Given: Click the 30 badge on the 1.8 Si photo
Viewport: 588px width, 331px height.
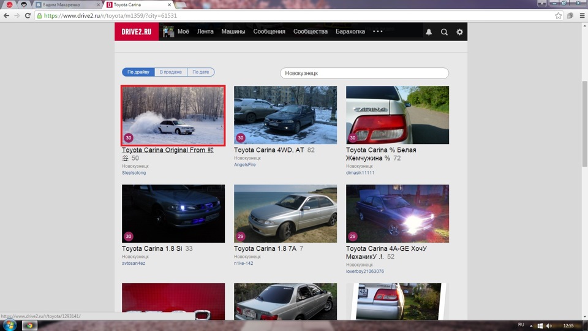Looking at the screenshot, I should 129,237.
